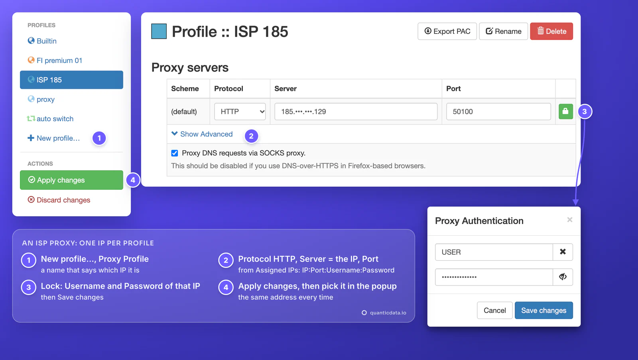
Task: Click the Server address field
Action: [356, 112]
